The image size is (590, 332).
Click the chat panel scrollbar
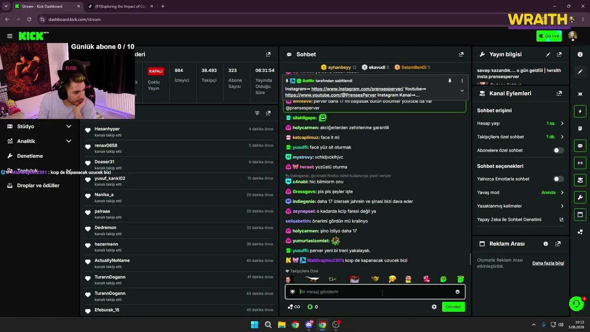coord(470,259)
